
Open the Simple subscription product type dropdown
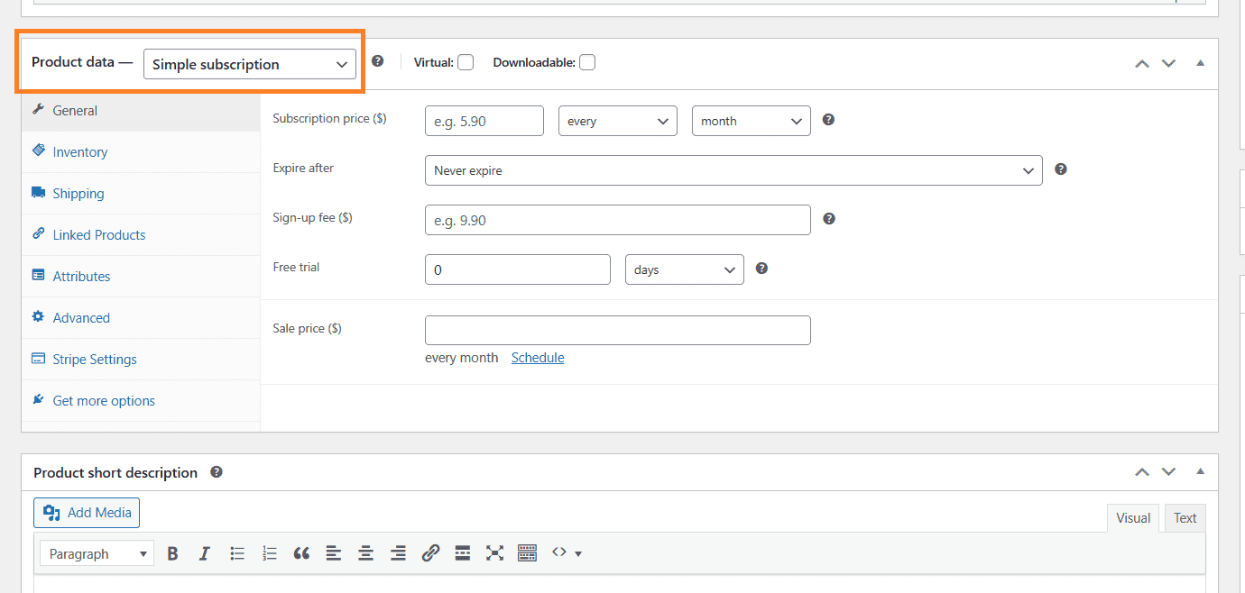pos(250,64)
